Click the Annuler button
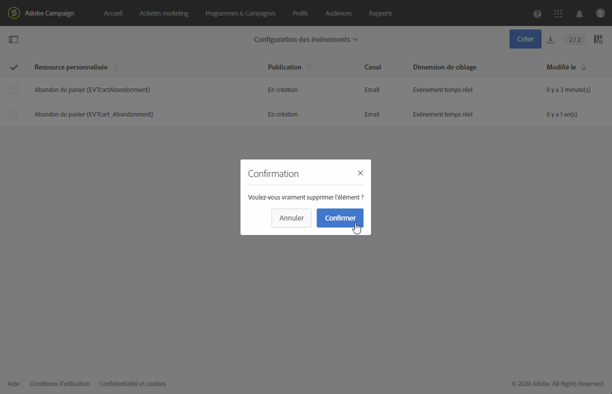Screen dimensions: 612x394 [x=291, y=218]
